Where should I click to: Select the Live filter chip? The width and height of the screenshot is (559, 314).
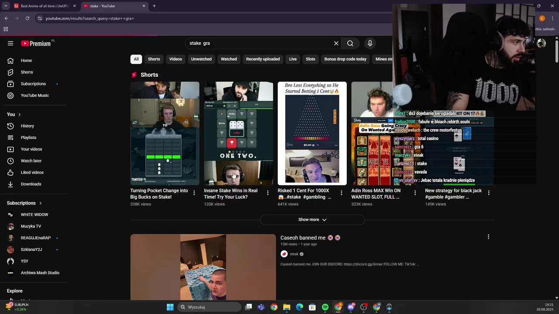tap(293, 59)
